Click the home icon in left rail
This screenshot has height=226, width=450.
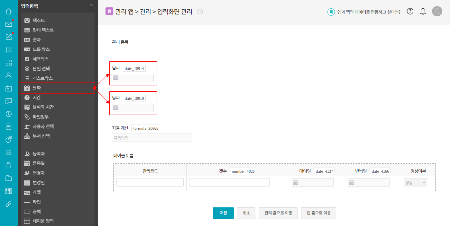(9, 12)
